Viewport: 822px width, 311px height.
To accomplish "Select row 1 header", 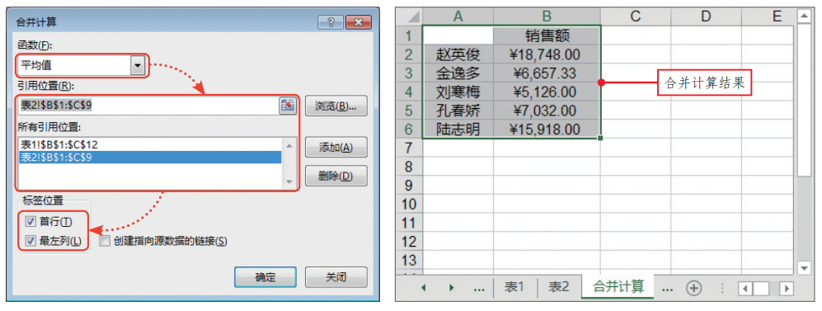I will (x=410, y=35).
